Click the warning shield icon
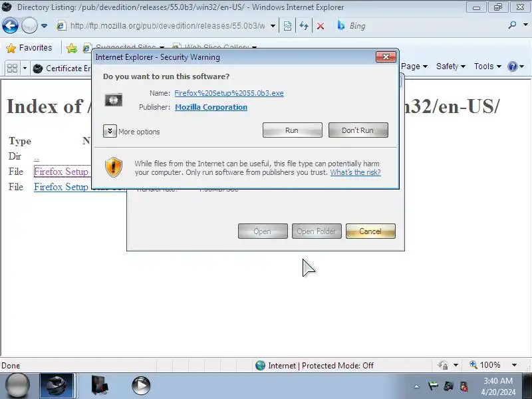Screen dimensions: 532x399 [x=114, y=167]
